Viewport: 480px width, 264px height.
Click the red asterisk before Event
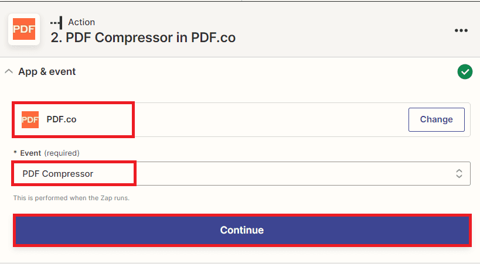tap(15, 153)
